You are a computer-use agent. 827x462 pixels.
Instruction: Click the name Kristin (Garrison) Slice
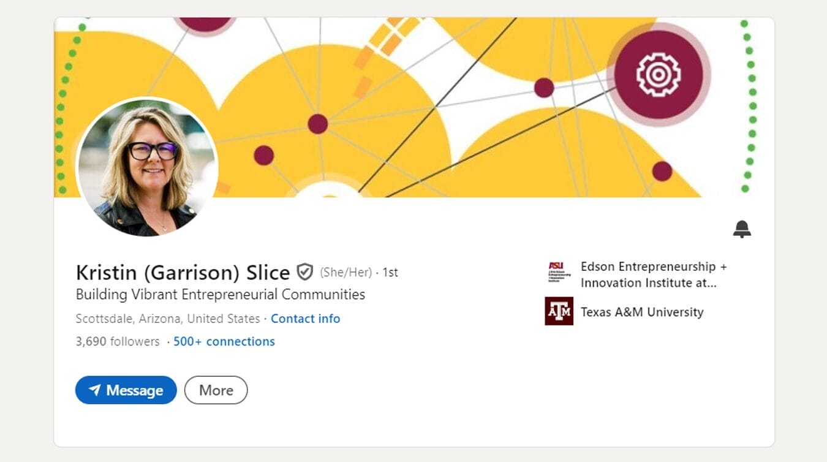coord(183,272)
